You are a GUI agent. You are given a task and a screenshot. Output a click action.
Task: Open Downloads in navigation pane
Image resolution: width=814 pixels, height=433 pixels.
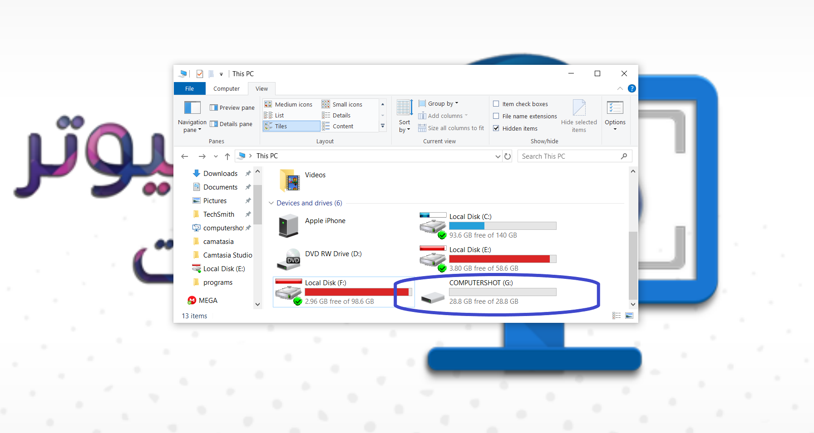[x=220, y=173]
